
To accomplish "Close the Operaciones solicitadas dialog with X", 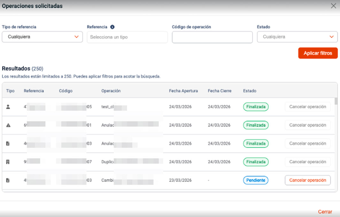I will pyautogui.click(x=333, y=6).
